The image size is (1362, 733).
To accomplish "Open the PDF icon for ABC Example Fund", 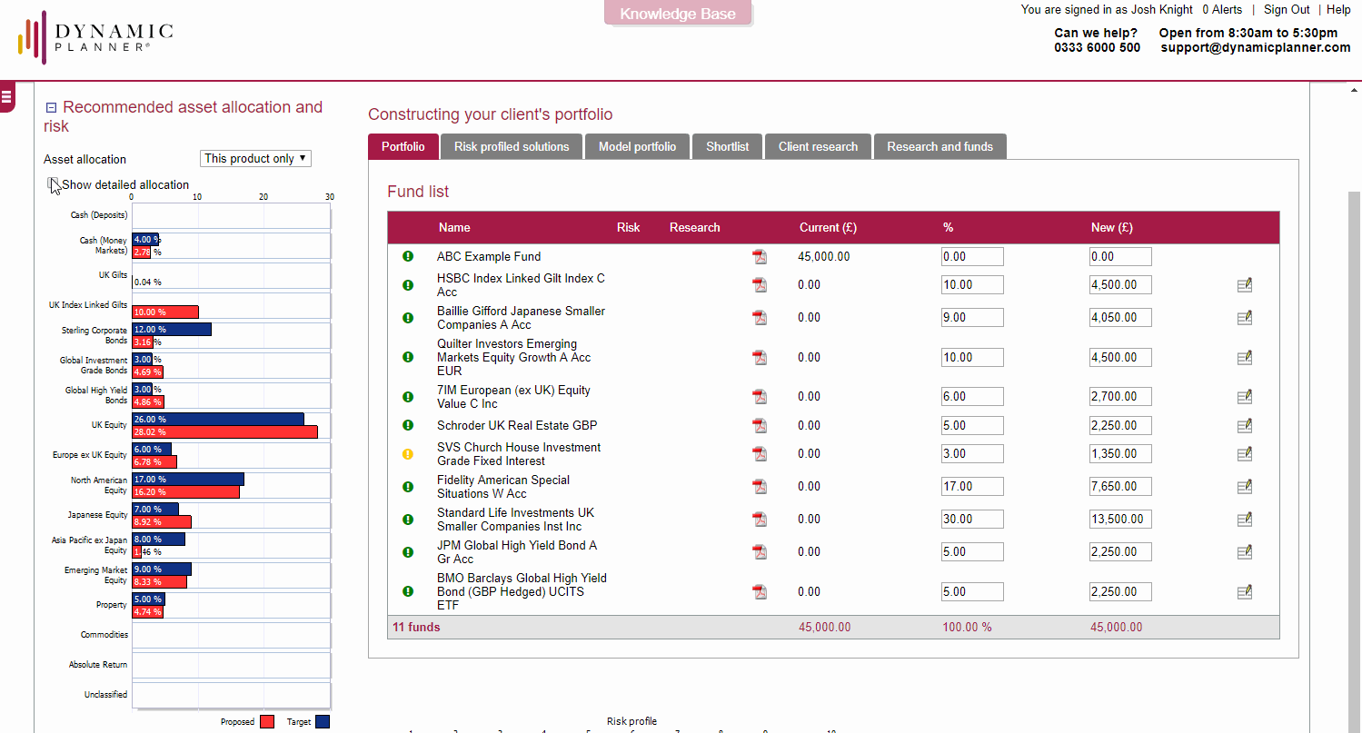I will 760,257.
